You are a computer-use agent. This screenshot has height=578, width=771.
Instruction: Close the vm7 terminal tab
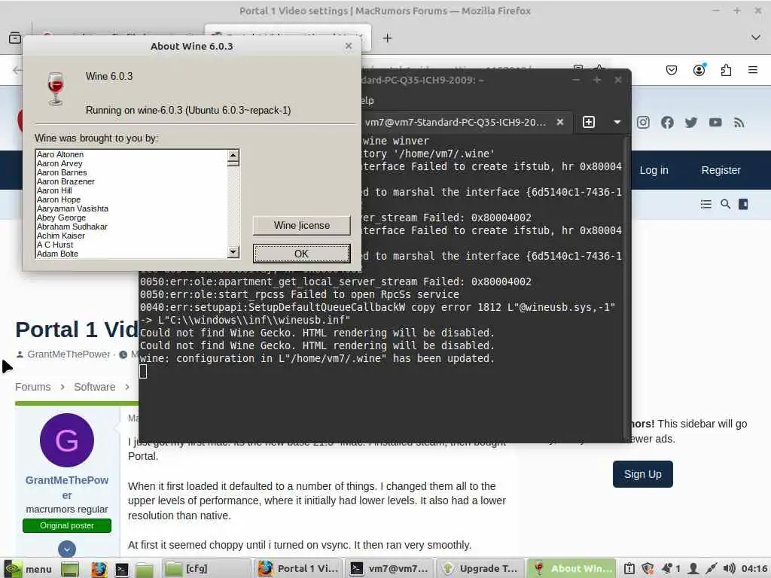[x=559, y=122]
